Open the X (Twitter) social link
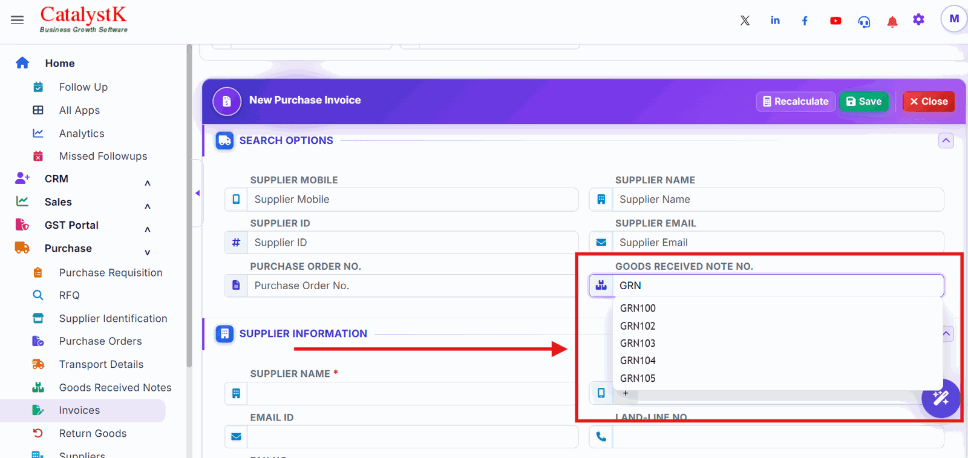The width and height of the screenshot is (968, 458). coord(745,21)
